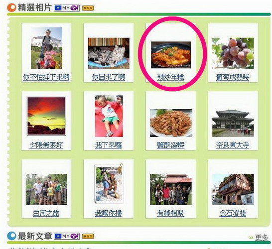Open the 鹽酥溪蝦 photo link
This screenshot has width=272, height=249.
[170, 145]
